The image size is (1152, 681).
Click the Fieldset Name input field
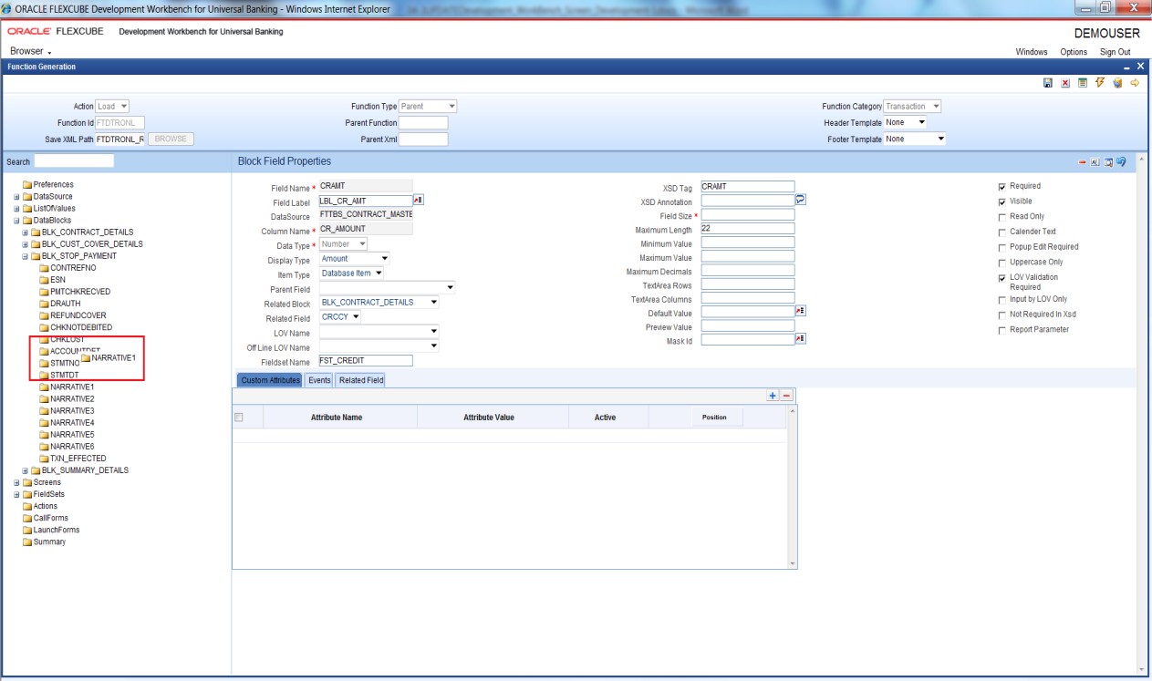coord(366,361)
